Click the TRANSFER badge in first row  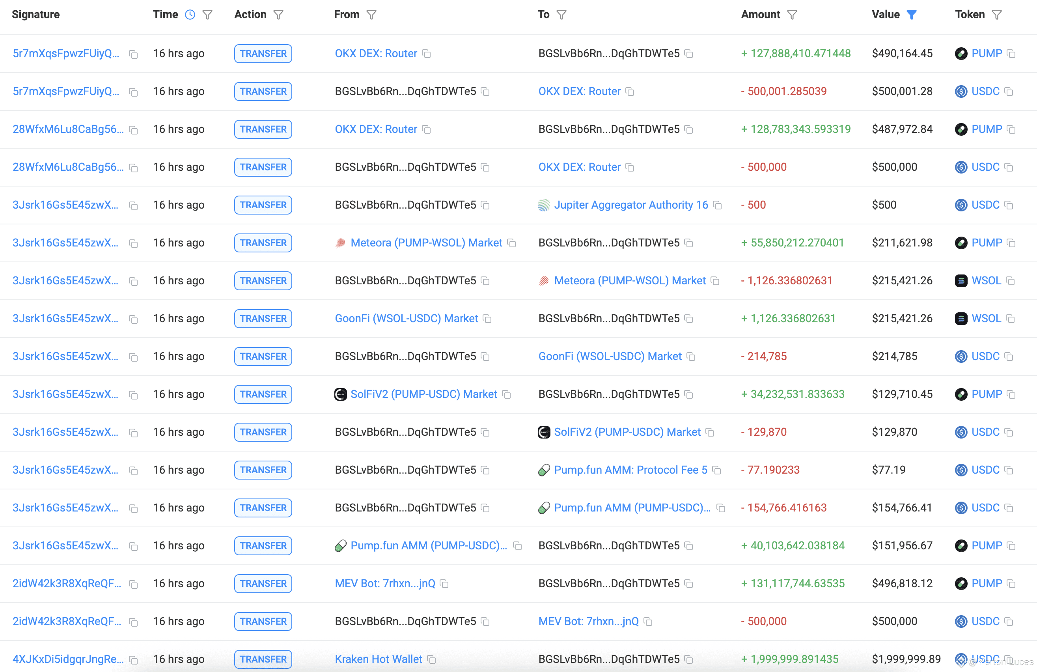coord(263,54)
